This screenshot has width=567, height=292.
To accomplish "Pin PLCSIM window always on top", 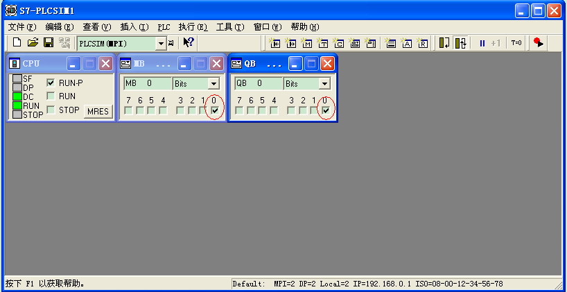I will tap(171, 43).
